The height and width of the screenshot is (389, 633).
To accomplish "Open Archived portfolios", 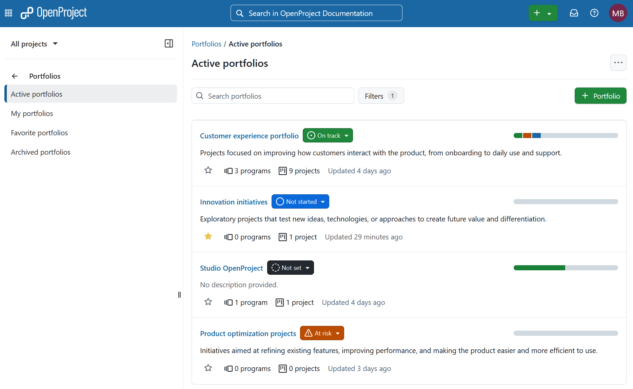I will (x=40, y=152).
